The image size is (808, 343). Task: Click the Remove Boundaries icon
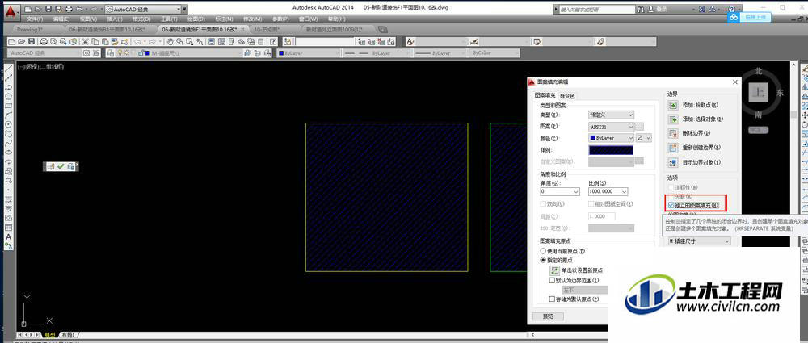(x=672, y=133)
